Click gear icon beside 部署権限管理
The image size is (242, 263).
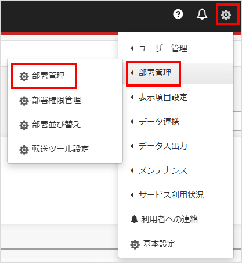tap(24, 101)
